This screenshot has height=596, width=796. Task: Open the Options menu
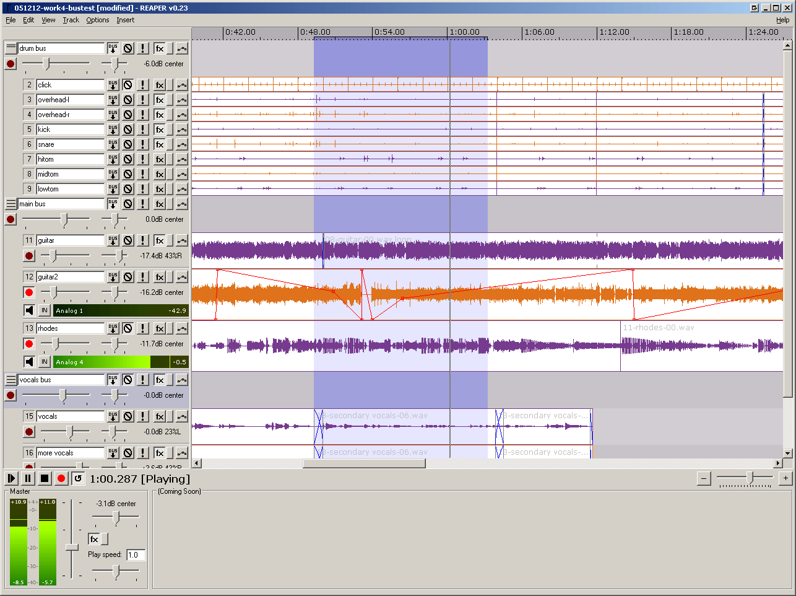tap(97, 20)
